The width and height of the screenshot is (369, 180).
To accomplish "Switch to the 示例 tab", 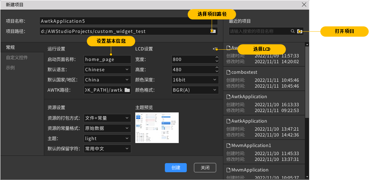I will (22, 68).
